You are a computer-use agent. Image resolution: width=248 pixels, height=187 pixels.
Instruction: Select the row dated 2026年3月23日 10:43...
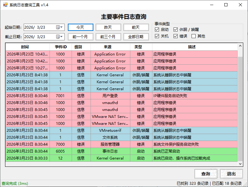(x=121, y=54)
